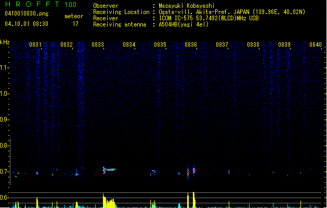Screen dimensions: 327x208
Task: Click the Ogata-vill. Akita-Pref. JAPAN location text
Action: [232, 12]
